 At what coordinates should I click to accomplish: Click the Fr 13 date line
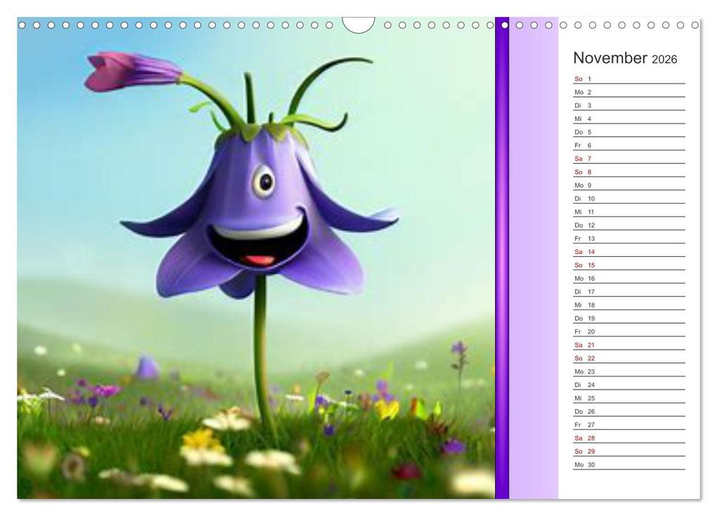(x=582, y=238)
